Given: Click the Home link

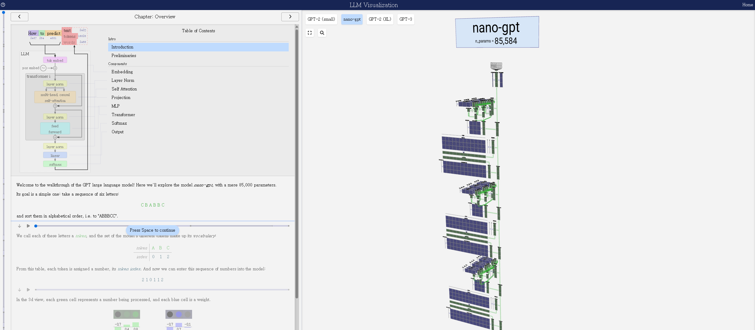Looking at the screenshot, I should coord(747,5).
